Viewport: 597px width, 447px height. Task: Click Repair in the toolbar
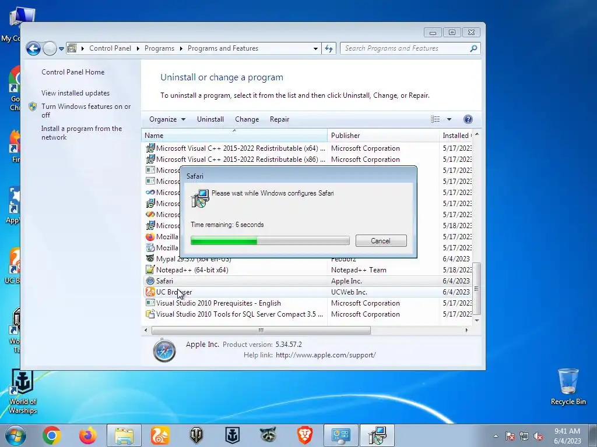tap(279, 119)
